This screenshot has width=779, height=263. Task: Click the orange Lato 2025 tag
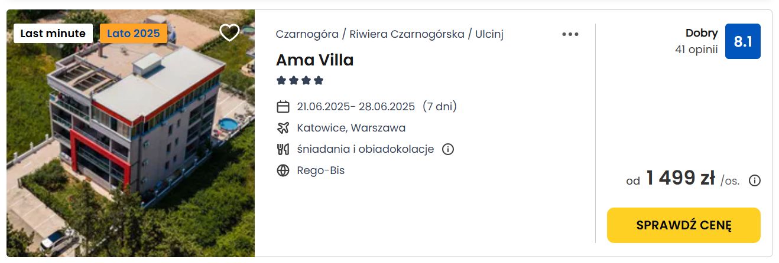tap(134, 34)
